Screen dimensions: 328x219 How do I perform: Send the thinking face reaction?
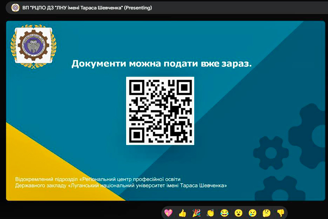(x=266, y=213)
